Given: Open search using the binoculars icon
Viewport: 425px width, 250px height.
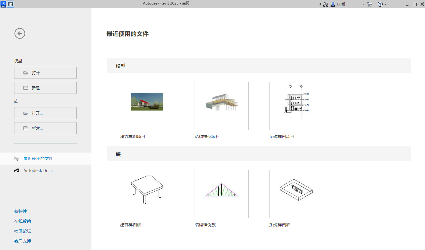Looking at the screenshot, I should 325,4.
